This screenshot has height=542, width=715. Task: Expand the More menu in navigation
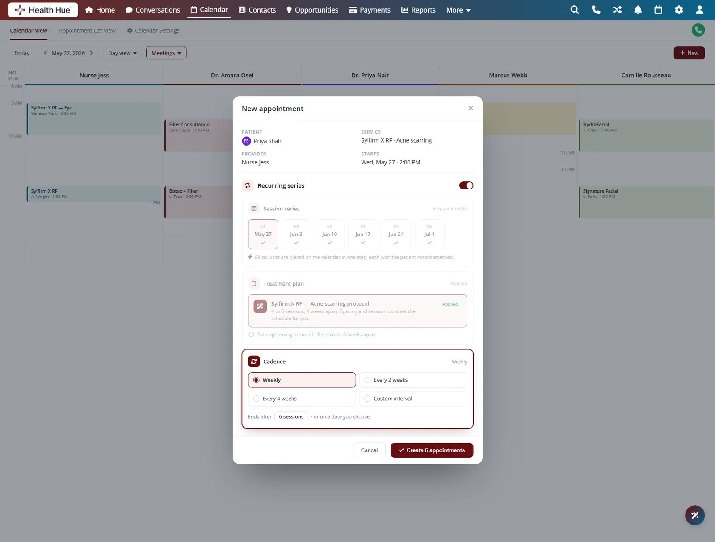[x=458, y=10]
